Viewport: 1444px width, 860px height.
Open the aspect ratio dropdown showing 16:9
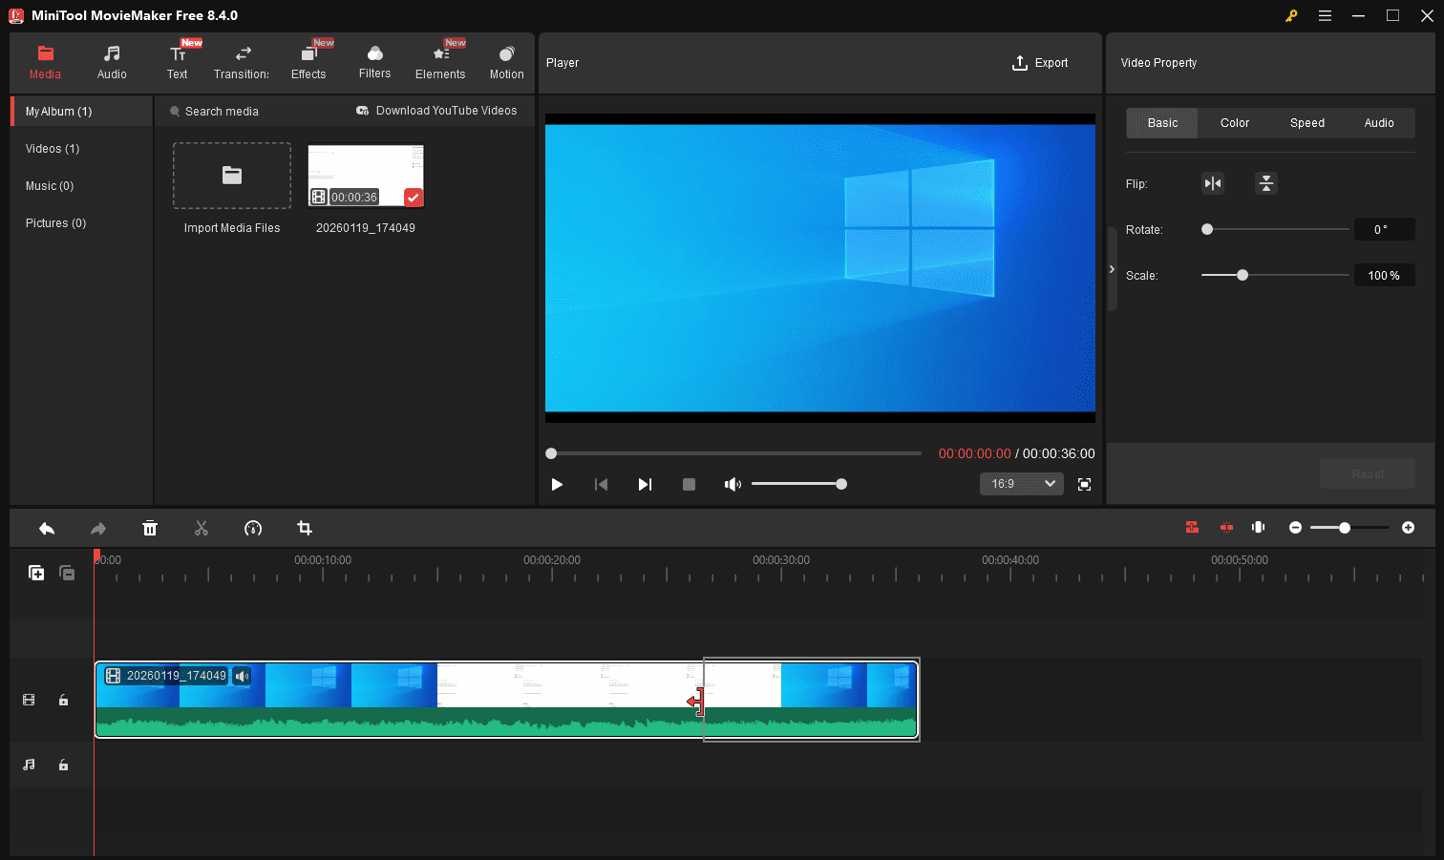click(x=1021, y=484)
